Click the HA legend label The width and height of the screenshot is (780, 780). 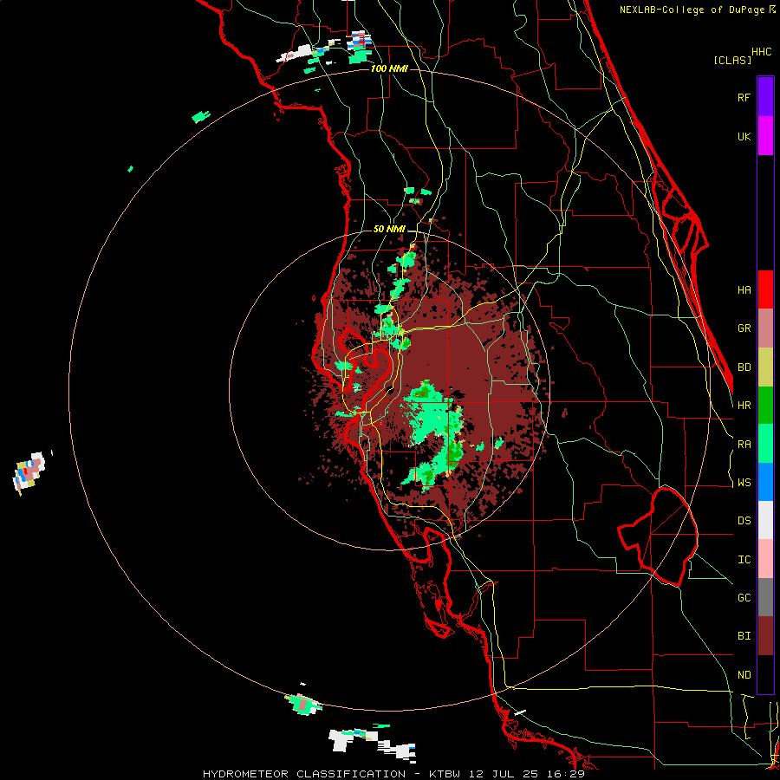coord(744,290)
